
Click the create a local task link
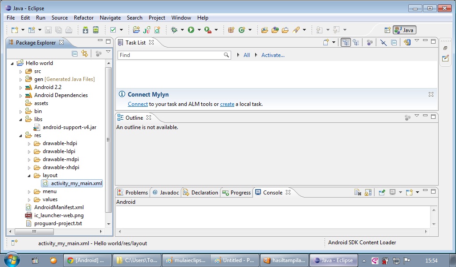click(x=227, y=104)
